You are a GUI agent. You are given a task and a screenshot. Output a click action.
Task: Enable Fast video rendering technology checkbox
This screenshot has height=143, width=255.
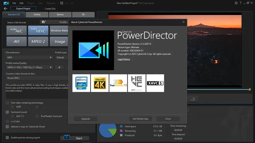[7, 103]
